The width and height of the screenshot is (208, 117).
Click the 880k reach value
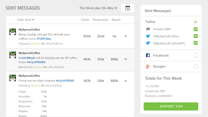114,81
